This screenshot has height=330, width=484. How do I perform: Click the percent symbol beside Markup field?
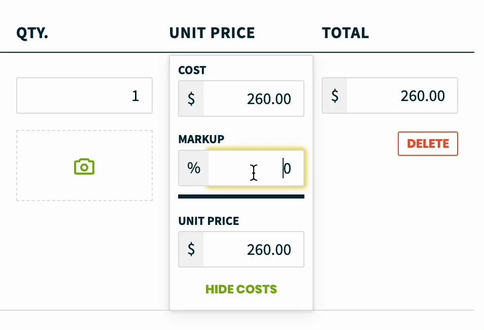(193, 168)
